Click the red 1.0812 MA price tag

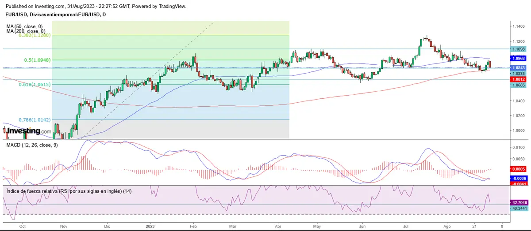[x=519, y=79]
